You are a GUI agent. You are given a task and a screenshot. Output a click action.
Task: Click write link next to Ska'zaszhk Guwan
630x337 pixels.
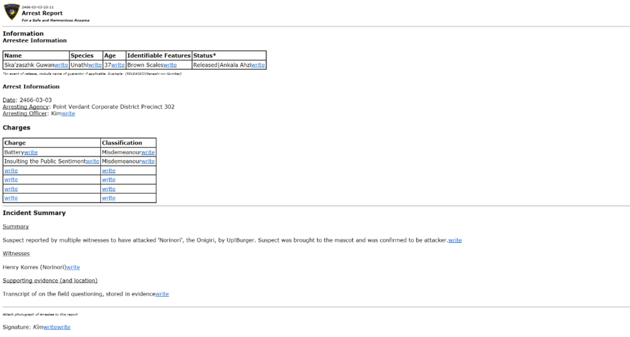[61, 65]
